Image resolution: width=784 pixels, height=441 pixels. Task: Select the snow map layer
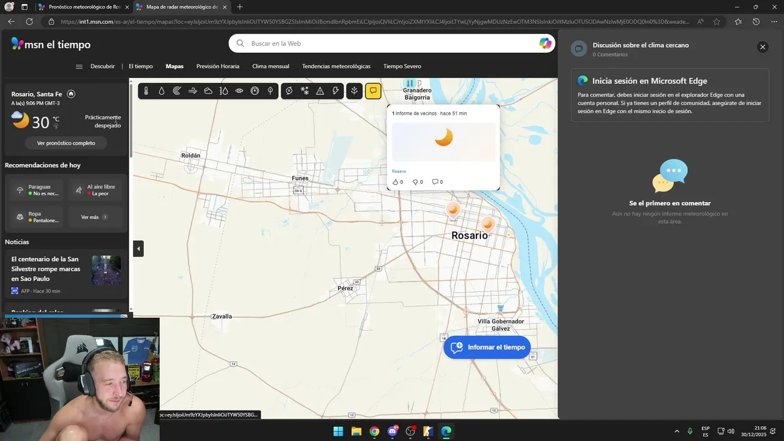pos(304,91)
